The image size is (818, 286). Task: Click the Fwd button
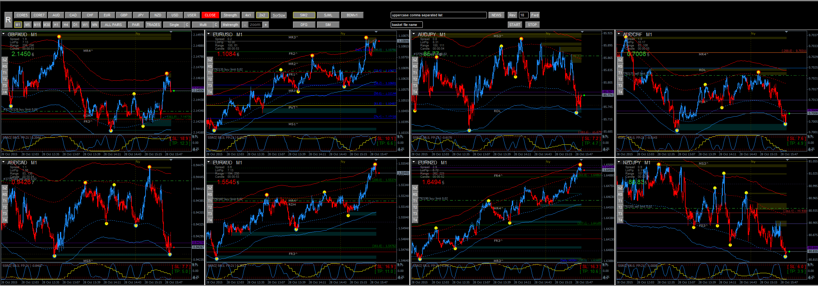pyautogui.click(x=535, y=15)
